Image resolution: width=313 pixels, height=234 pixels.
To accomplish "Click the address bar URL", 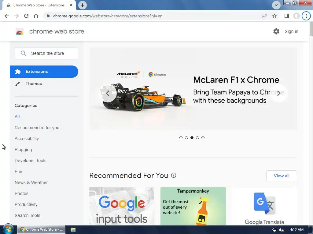I will 108,16.
